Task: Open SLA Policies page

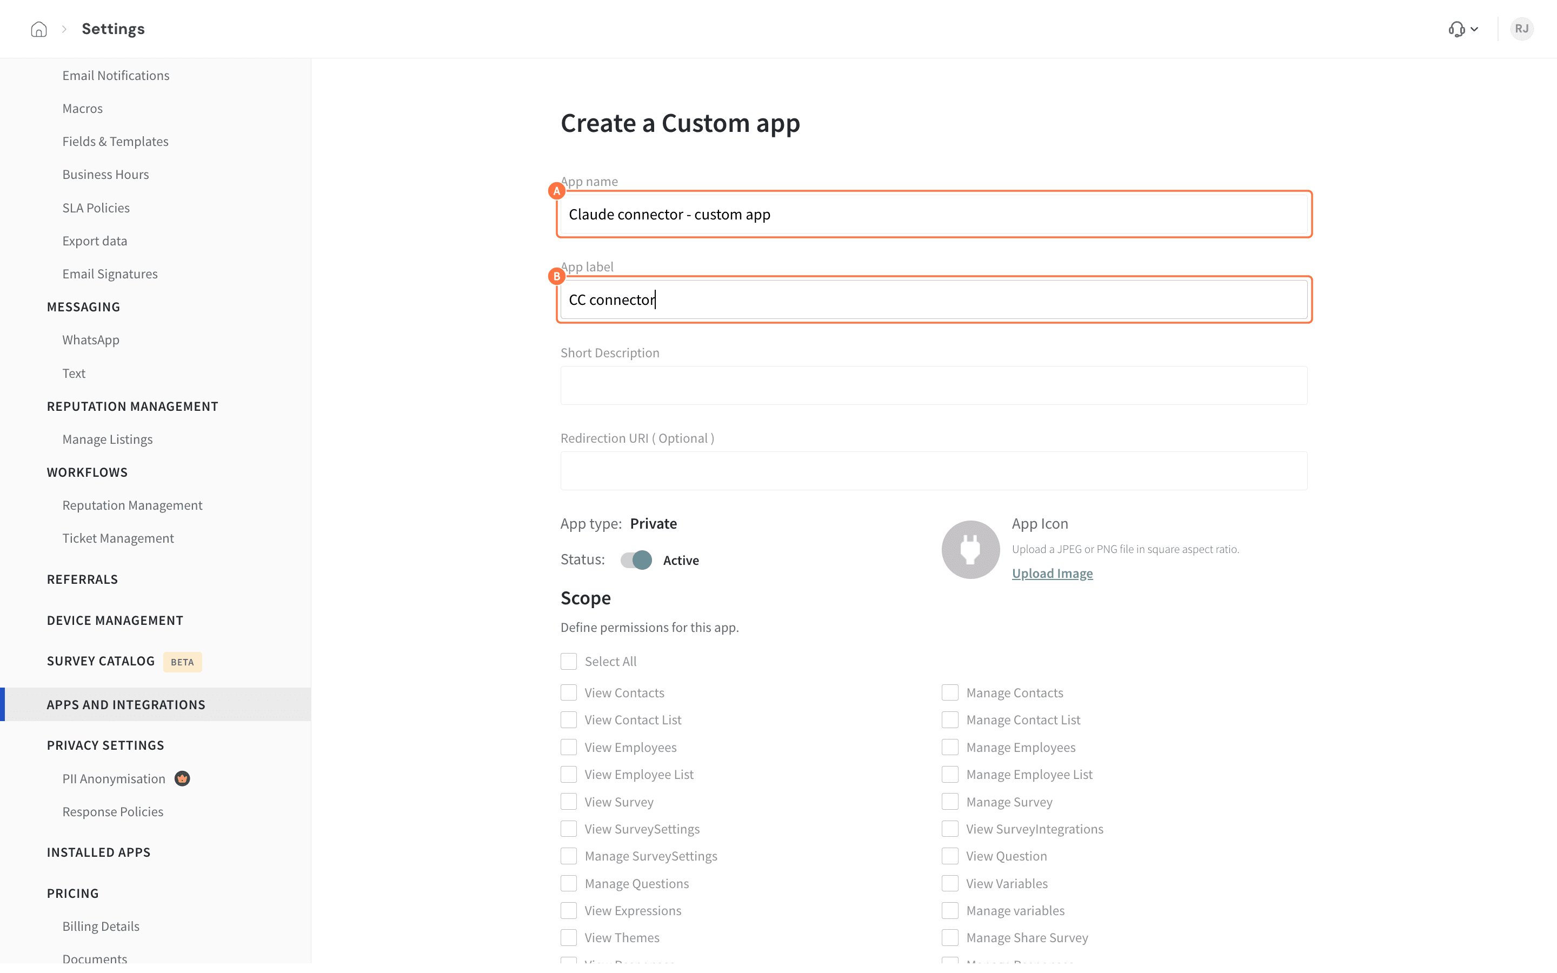Action: point(96,208)
